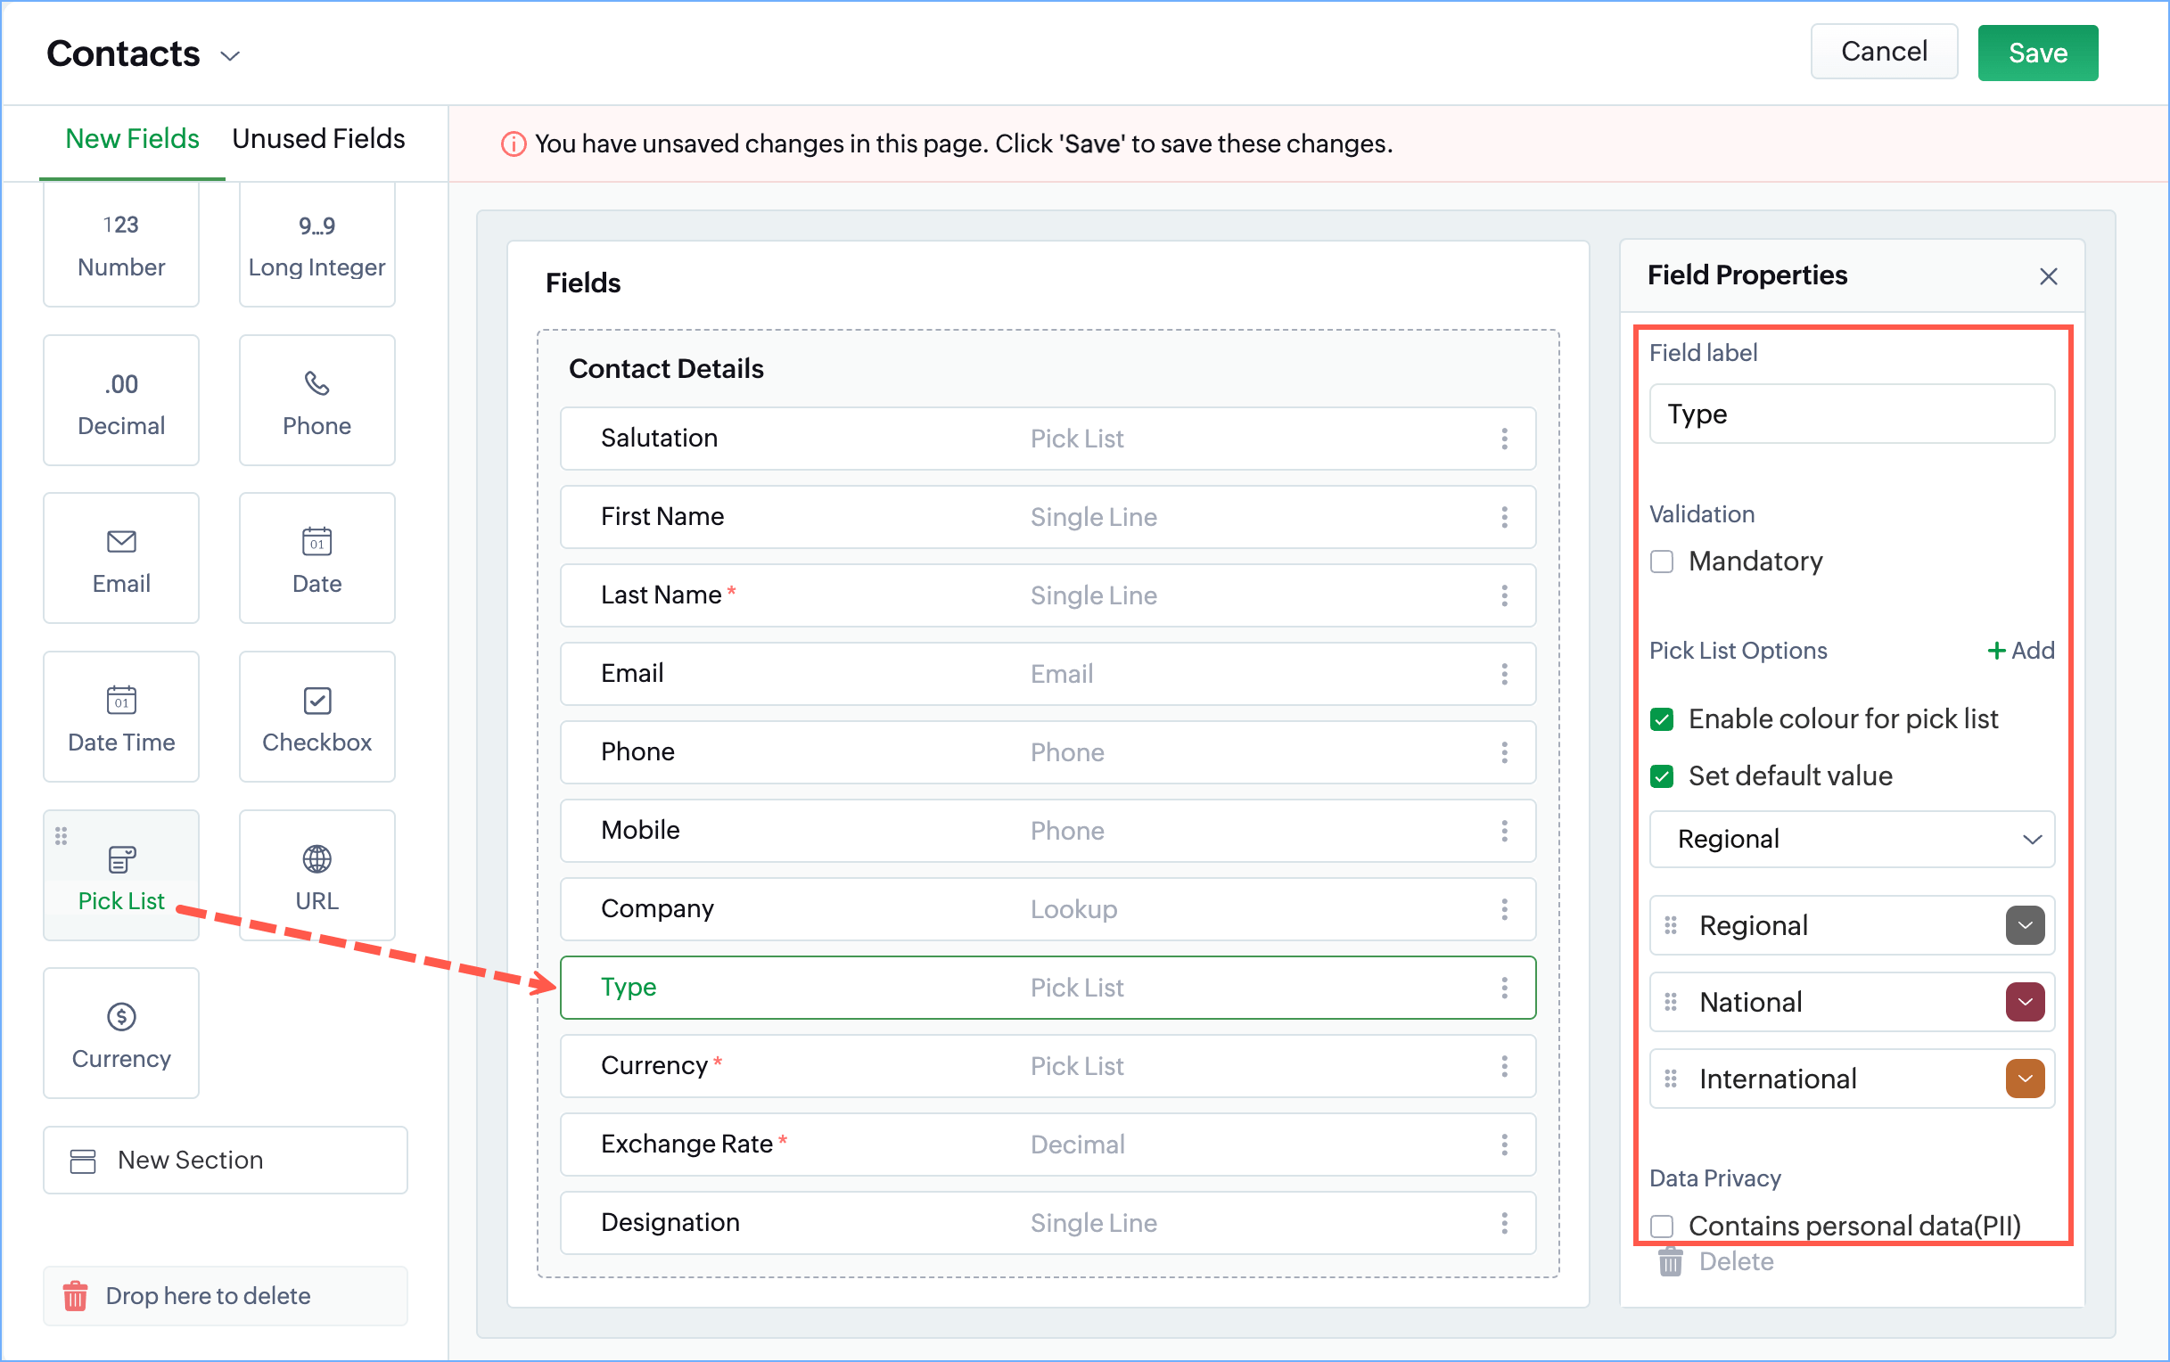Switch to the Unused Fields tab
Viewport: 2170px width, 1362px height.
point(318,139)
